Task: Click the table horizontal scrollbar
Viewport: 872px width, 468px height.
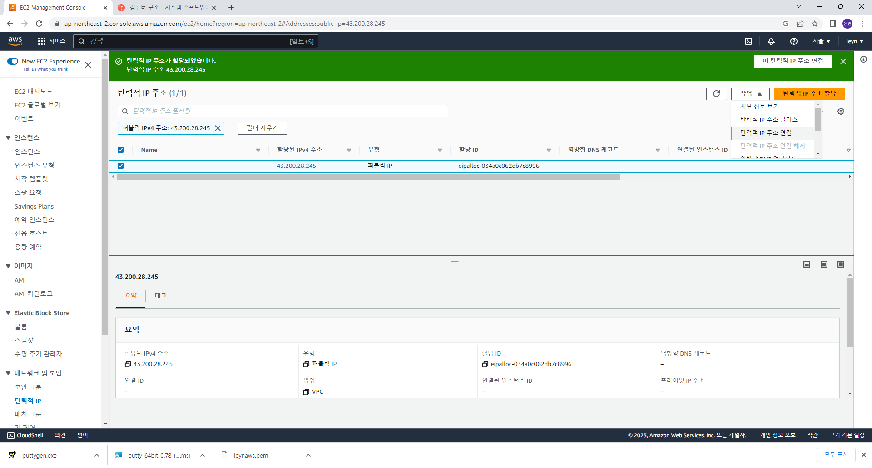Action: 368,177
